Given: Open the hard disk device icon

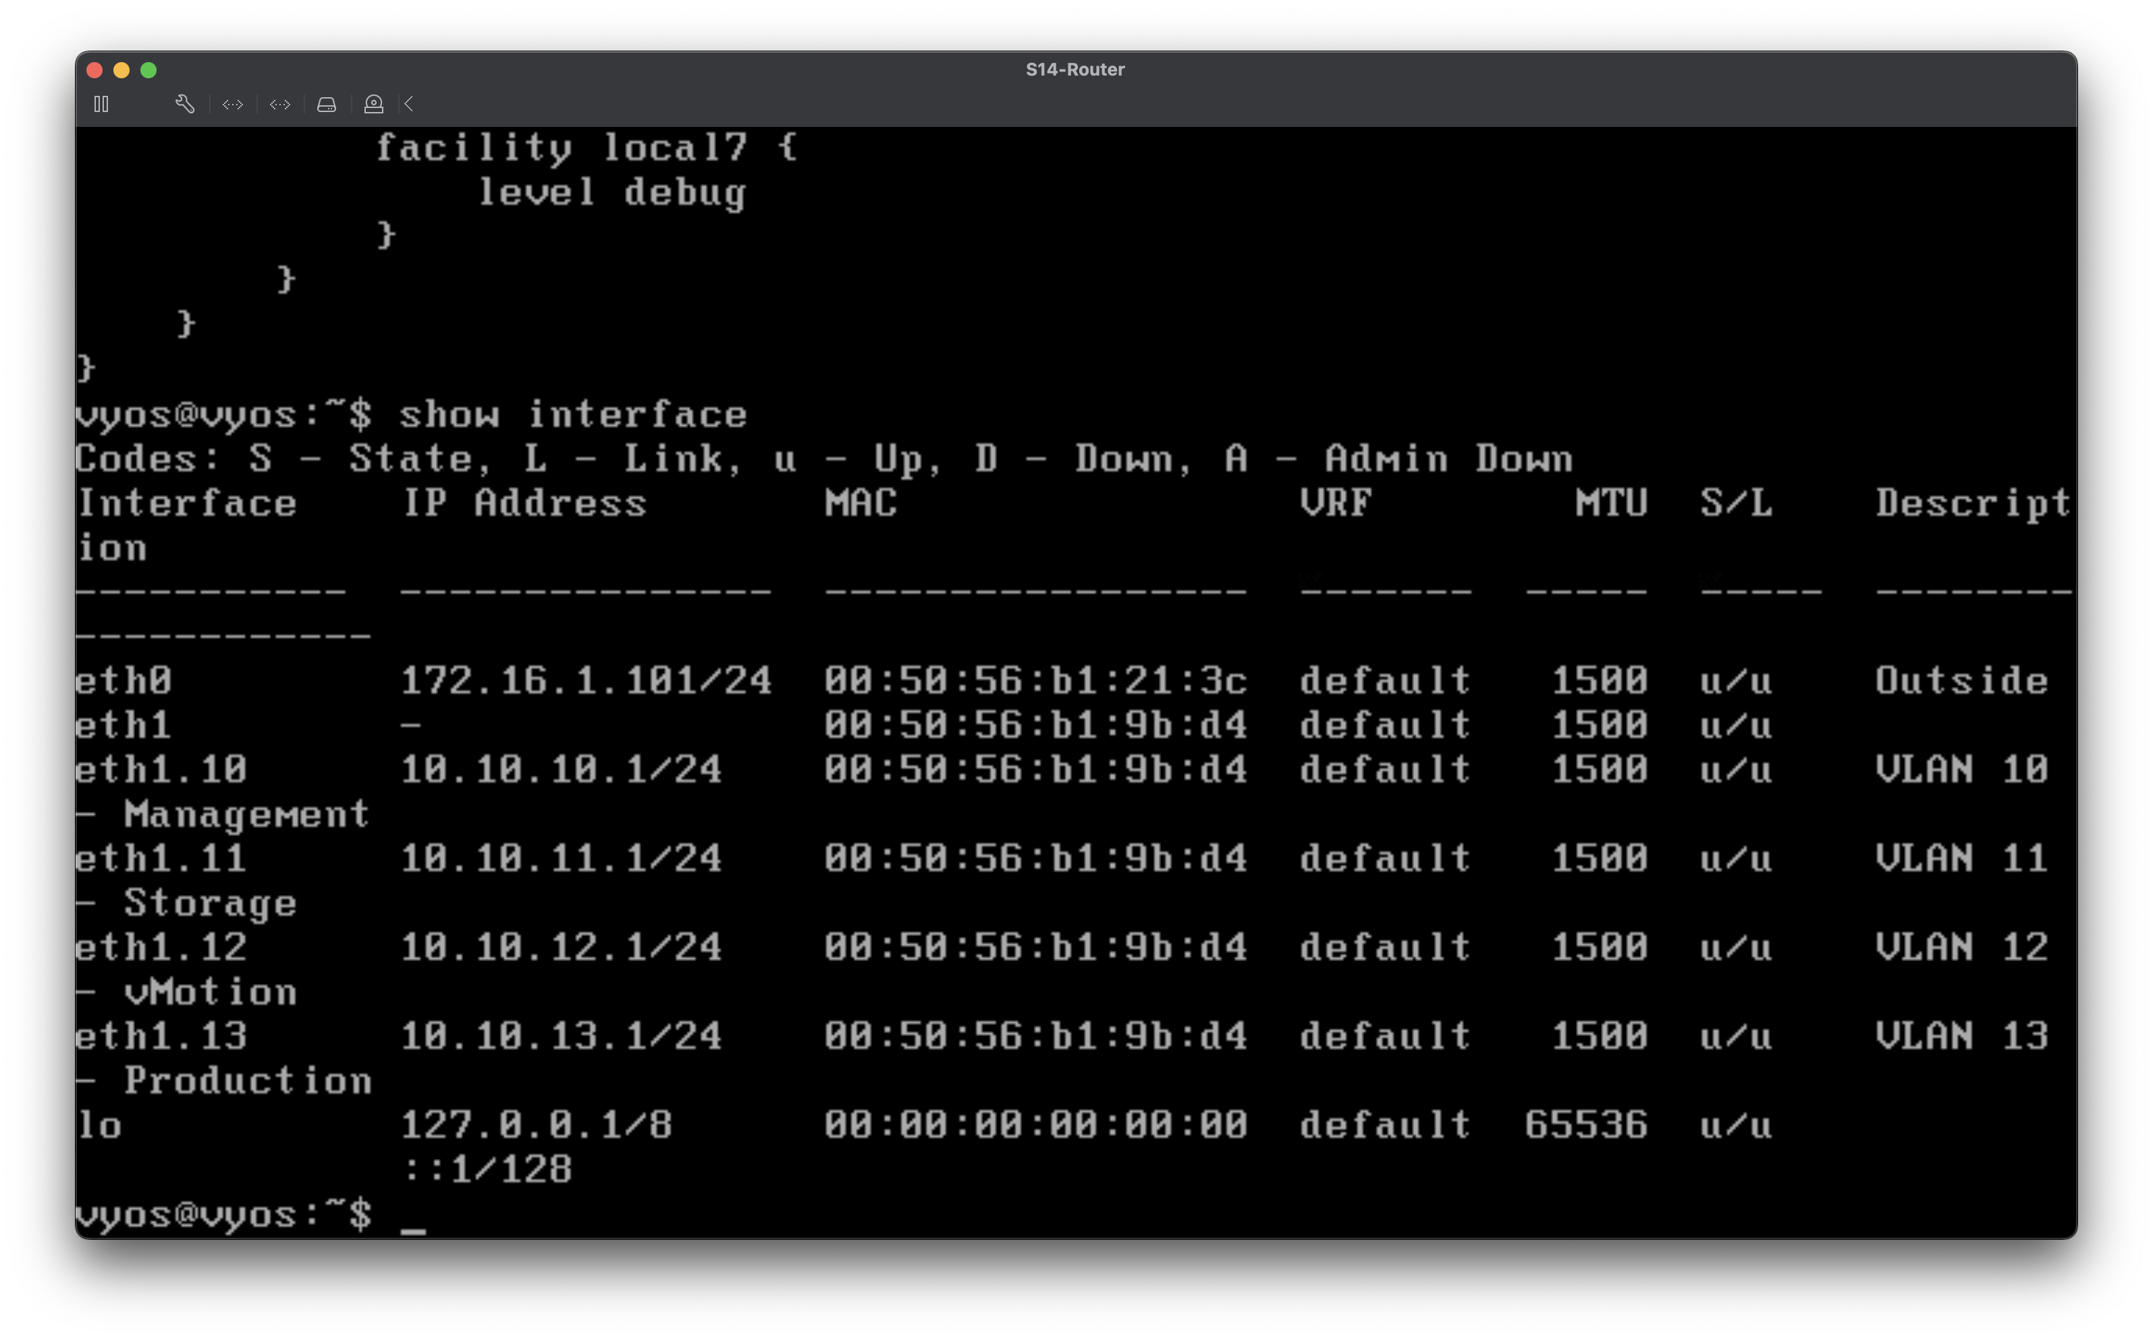Looking at the screenshot, I should coord(327,105).
